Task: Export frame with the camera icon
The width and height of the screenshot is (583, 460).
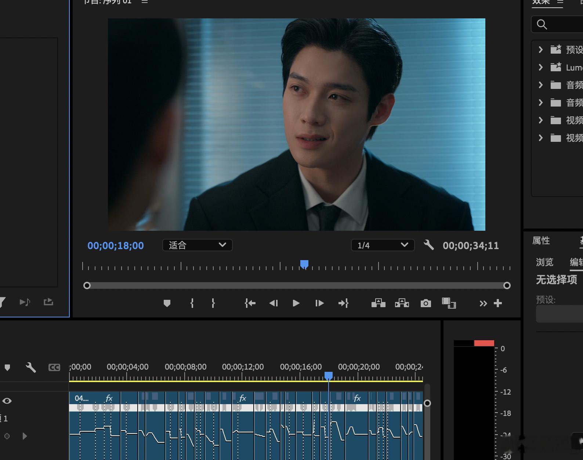Action: pyautogui.click(x=426, y=303)
